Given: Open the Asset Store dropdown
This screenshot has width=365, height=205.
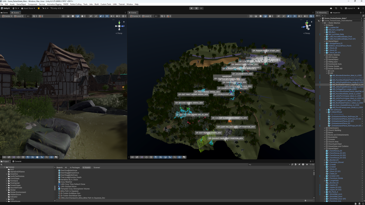Looking at the screenshot, I should click(28, 8).
